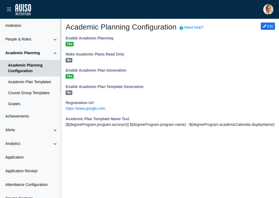Click the pencil icon on the Edit button
The image size is (279, 198).
coord(265,26)
